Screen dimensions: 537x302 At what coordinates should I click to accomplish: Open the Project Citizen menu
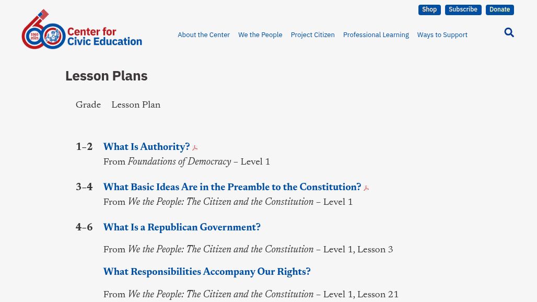313,35
